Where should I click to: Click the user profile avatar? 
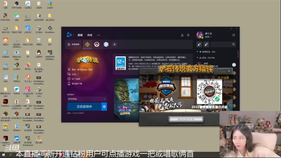pyautogui.click(x=200, y=35)
